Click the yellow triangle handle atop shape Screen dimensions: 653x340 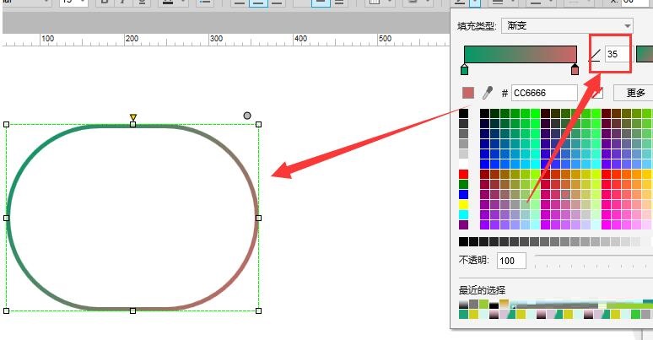pyautogui.click(x=132, y=117)
